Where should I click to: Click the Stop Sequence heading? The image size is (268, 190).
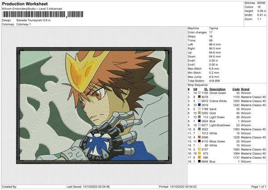coord(198,85)
